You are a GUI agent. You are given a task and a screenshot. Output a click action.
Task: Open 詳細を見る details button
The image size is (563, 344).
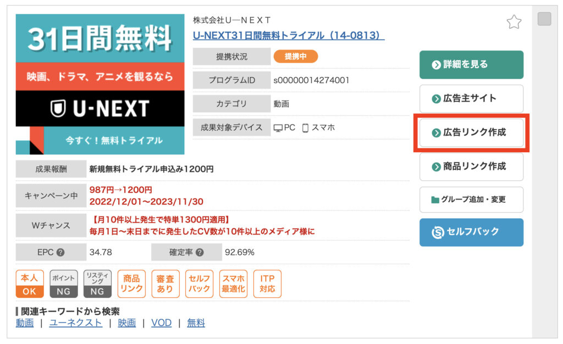[471, 64]
